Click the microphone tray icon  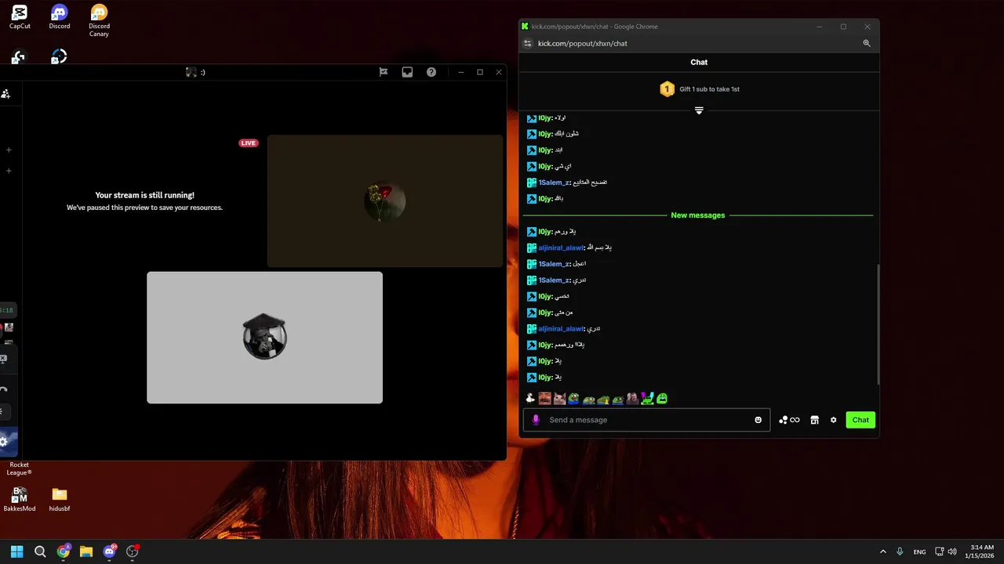[x=900, y=551]
